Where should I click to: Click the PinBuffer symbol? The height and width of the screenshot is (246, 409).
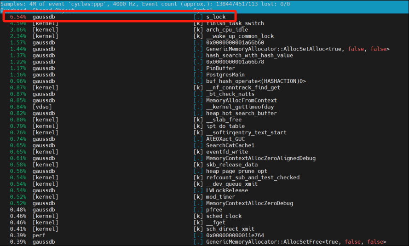coord(220,68)
